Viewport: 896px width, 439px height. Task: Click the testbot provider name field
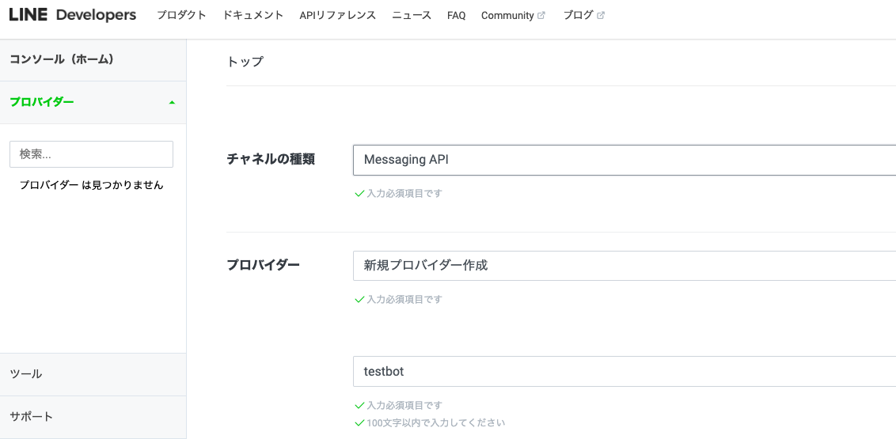(625, 372)
